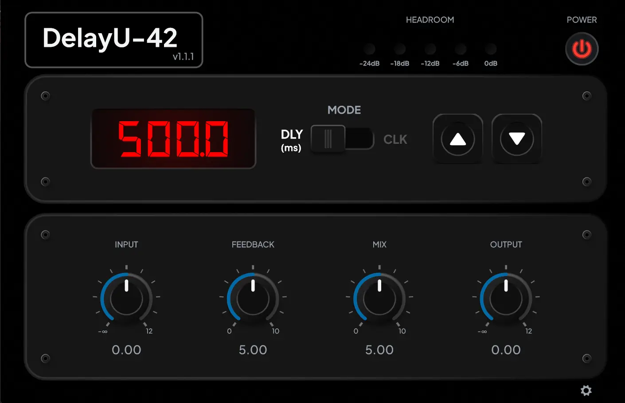Click the -6dB headroom LED
625x403 pixels.
click(x=461, y=49)
